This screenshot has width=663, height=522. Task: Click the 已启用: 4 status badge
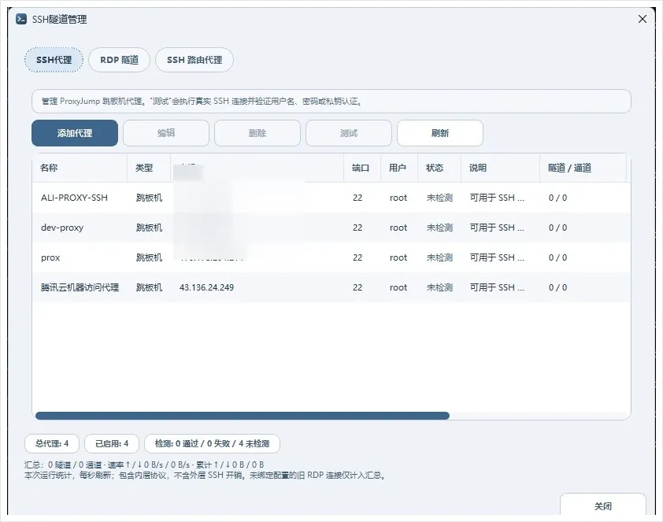[112, 443]
